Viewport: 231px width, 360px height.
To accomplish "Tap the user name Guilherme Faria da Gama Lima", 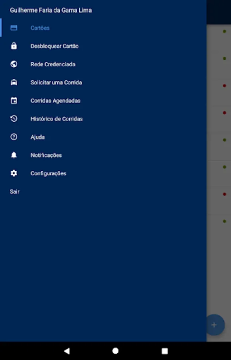I will 51,10.
